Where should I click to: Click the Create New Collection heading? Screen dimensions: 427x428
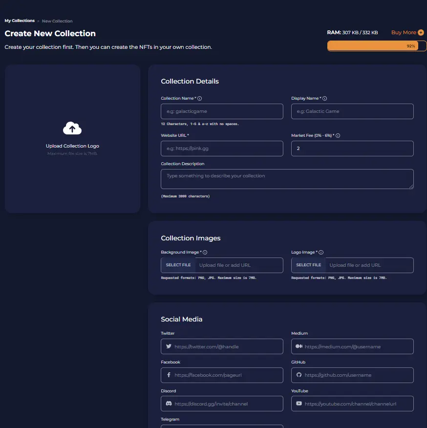point(50,33)
